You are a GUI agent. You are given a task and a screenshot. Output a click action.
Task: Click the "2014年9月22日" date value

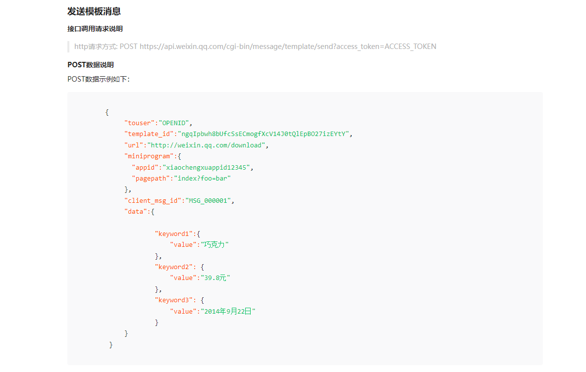tap(228, 312)
